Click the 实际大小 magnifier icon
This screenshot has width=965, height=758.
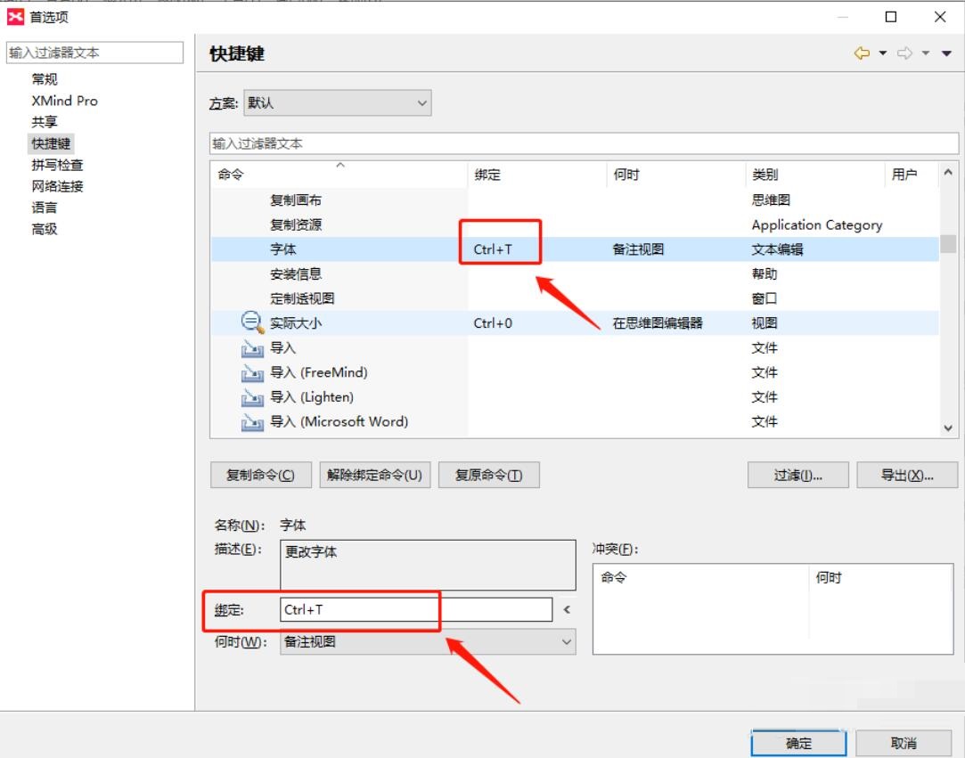click(x=252, y=322)
